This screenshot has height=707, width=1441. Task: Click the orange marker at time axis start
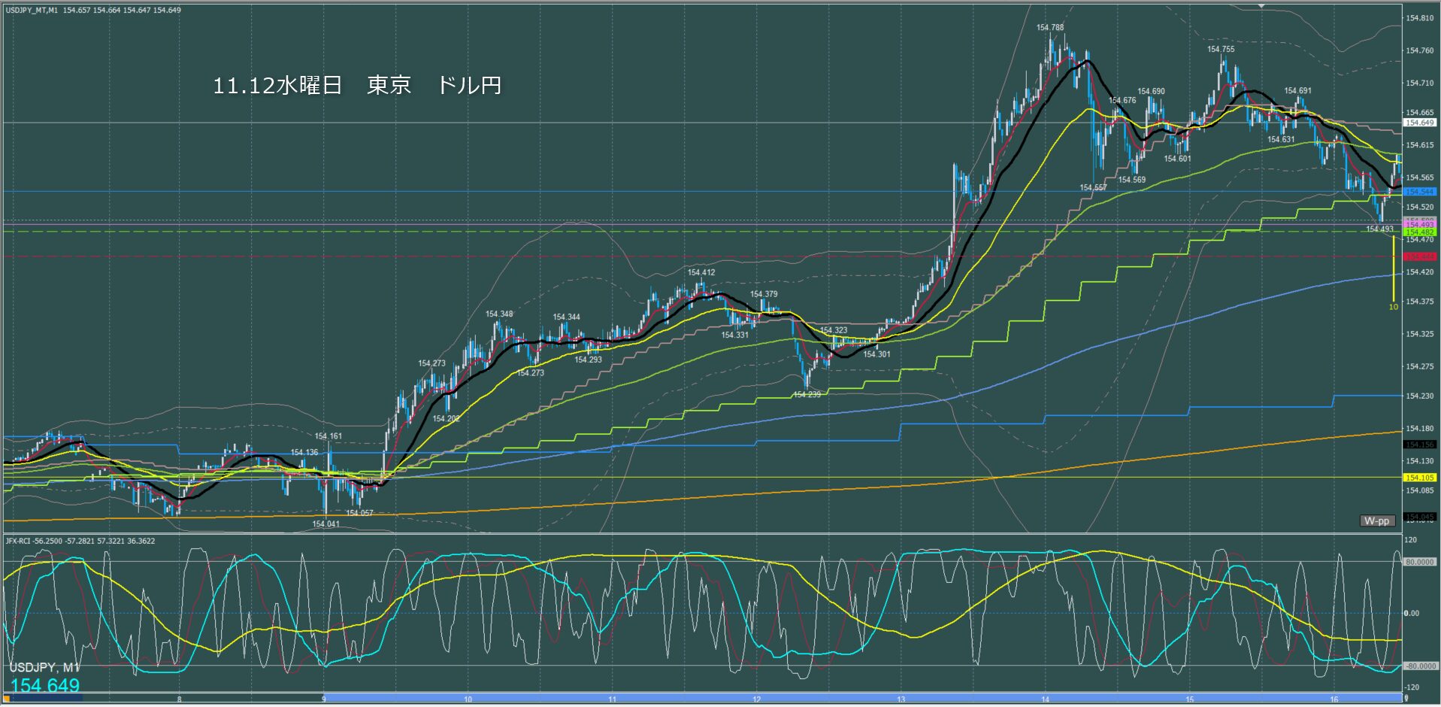pyautogui.click(x=7, y=699)
